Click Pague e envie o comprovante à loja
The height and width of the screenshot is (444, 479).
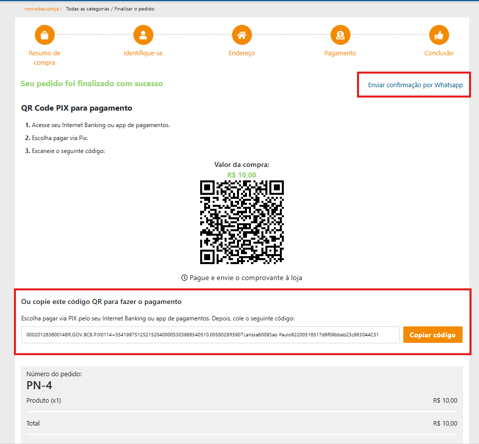pos(246,278)
